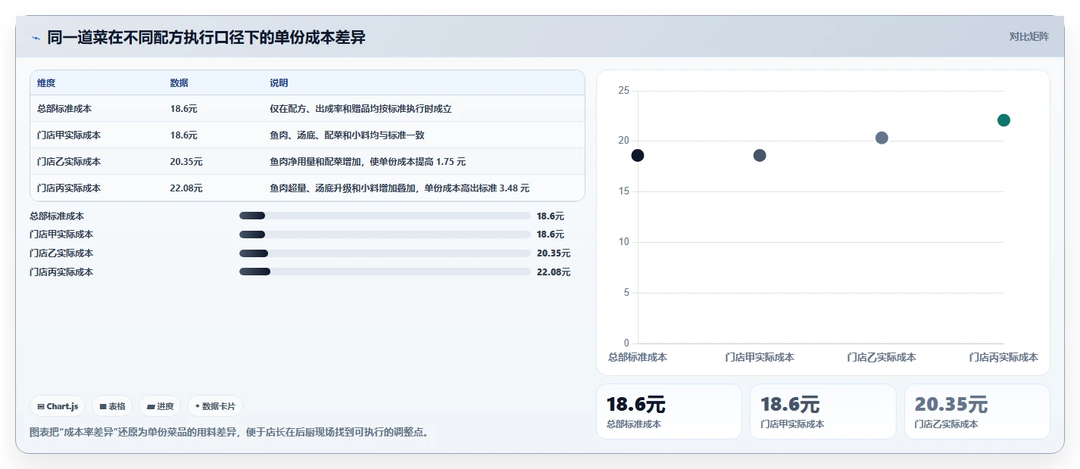Click the 说明 column header
Viewport: 1080px width, 469px height.
click(x=279, y=83)
